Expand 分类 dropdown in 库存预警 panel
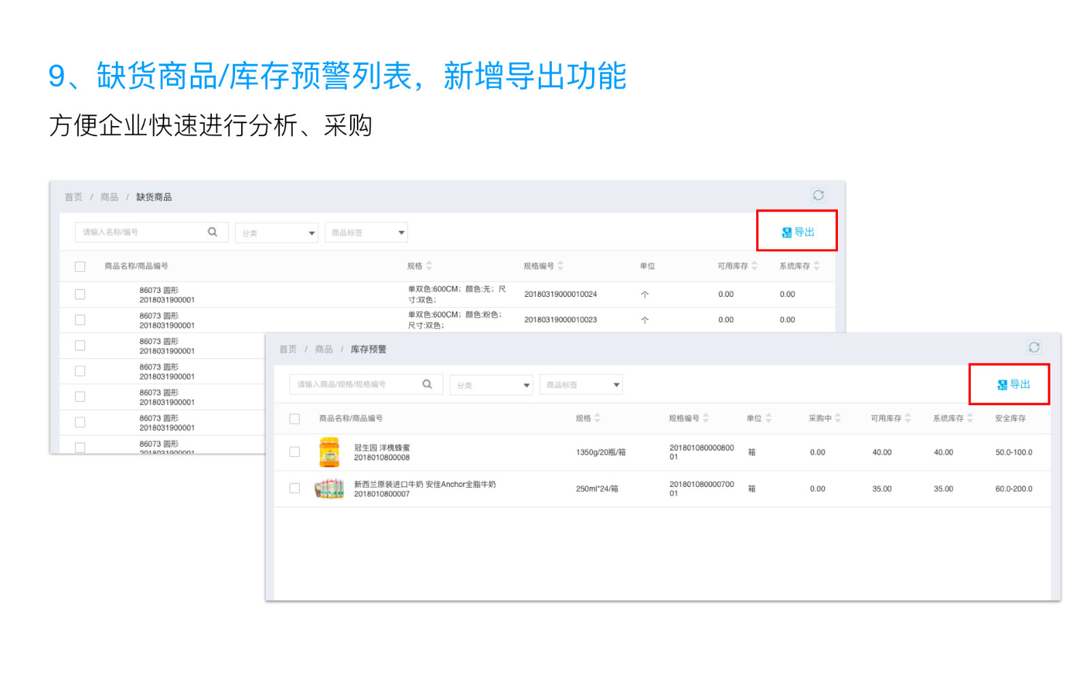 point(491,385)
